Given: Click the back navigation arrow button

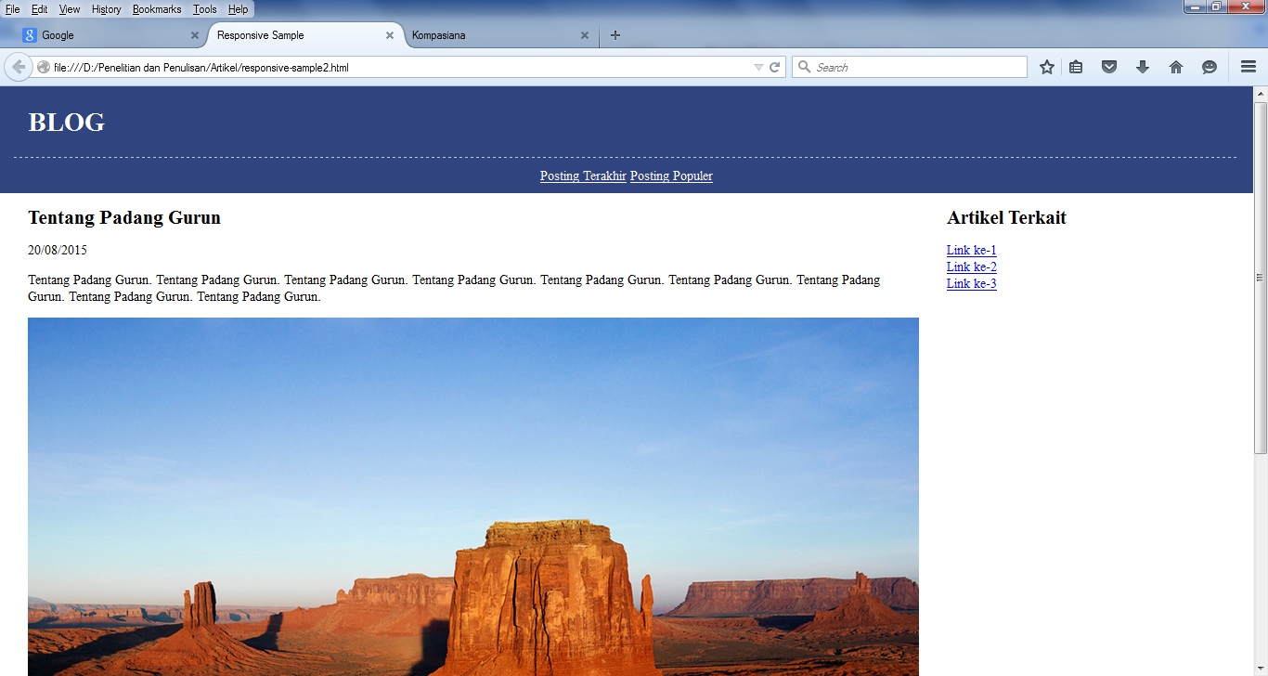Looking at the screenshot, I should pyautogui.click(x=19, y=67).
